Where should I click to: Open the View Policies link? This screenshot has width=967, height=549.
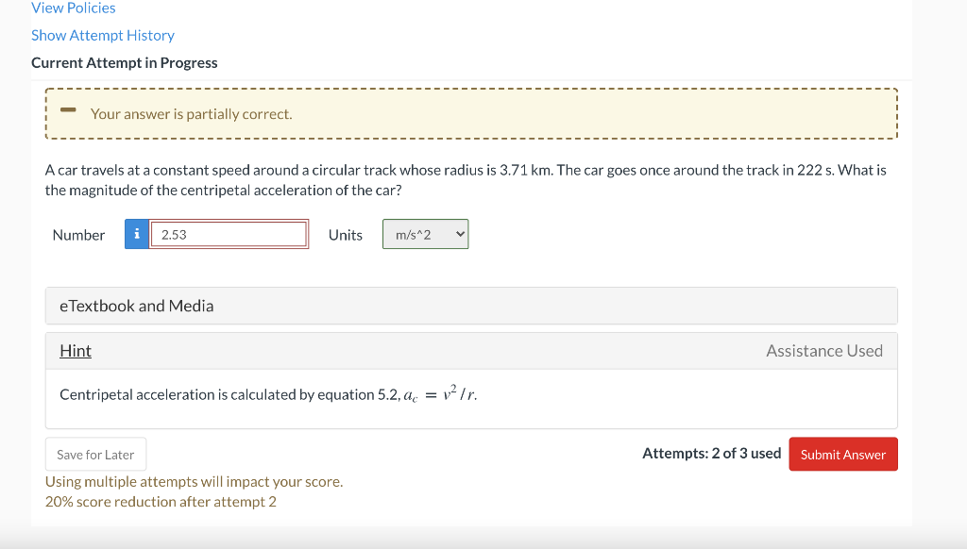[74, 8]
